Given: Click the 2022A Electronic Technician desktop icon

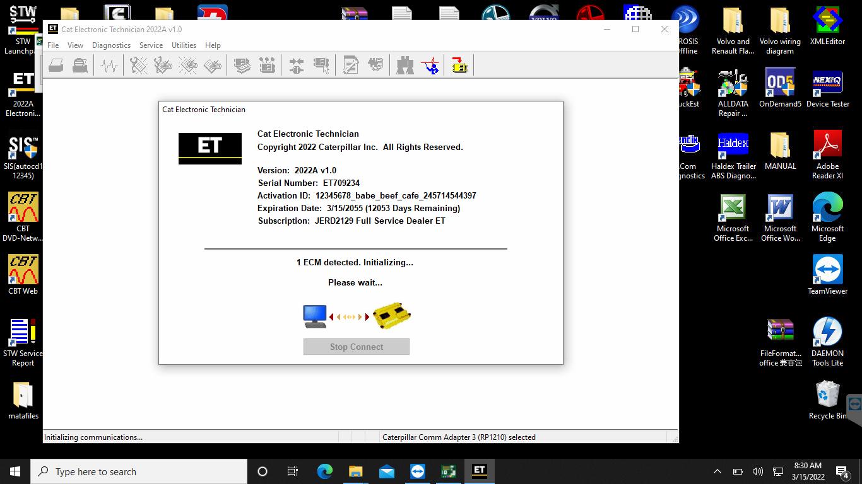Looking at the screenshot, I should (x=23, y=94).
